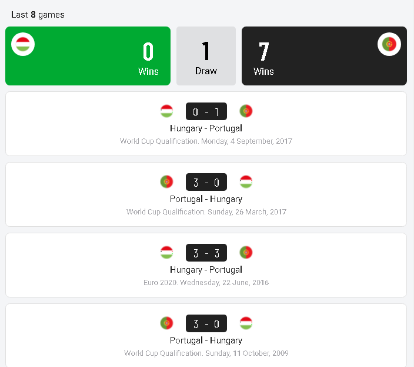414x367 pixels.
Task: Click Hungary flag in green wins card
Action: 23,44
